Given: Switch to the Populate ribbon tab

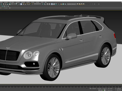Looking at the screenshot, I should [6, 8].
